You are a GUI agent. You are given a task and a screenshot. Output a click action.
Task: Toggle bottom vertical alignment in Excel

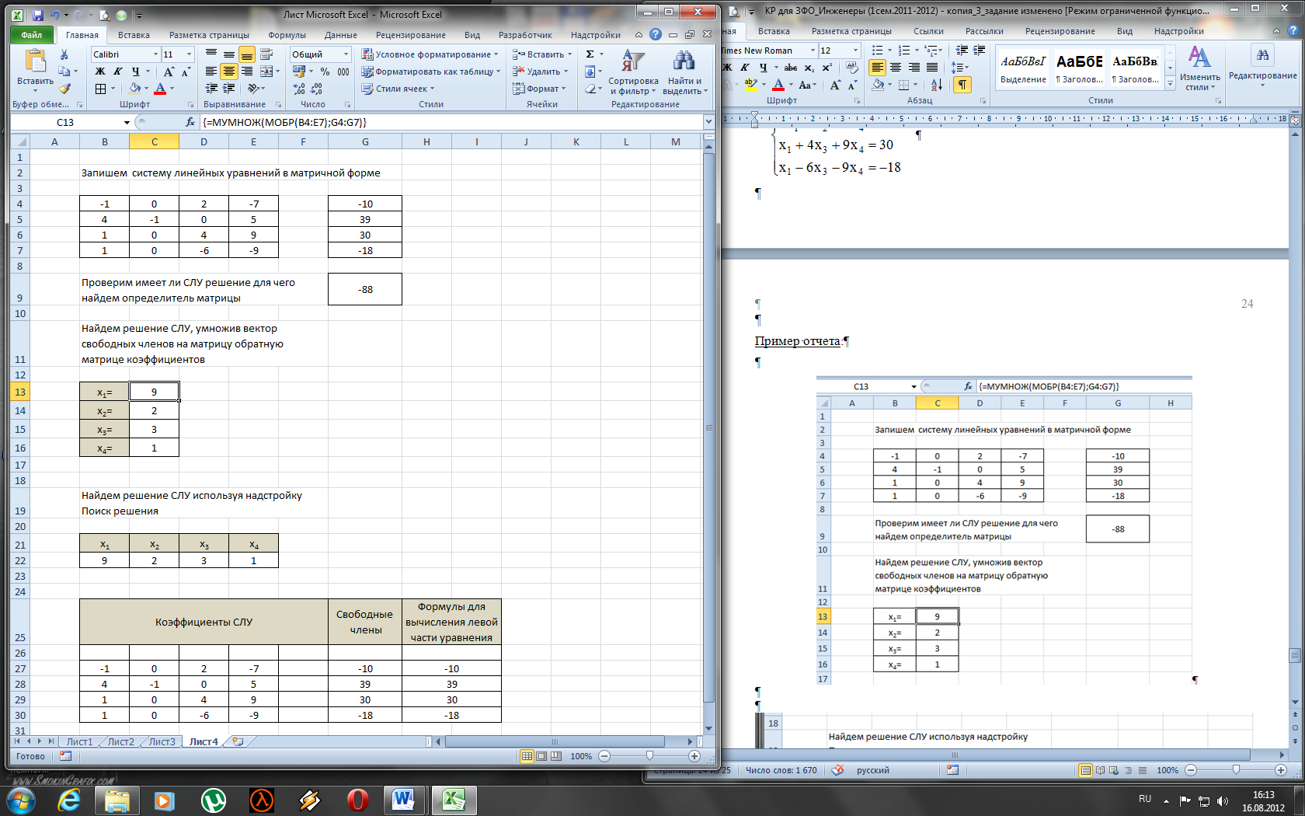tap(247, 54)
